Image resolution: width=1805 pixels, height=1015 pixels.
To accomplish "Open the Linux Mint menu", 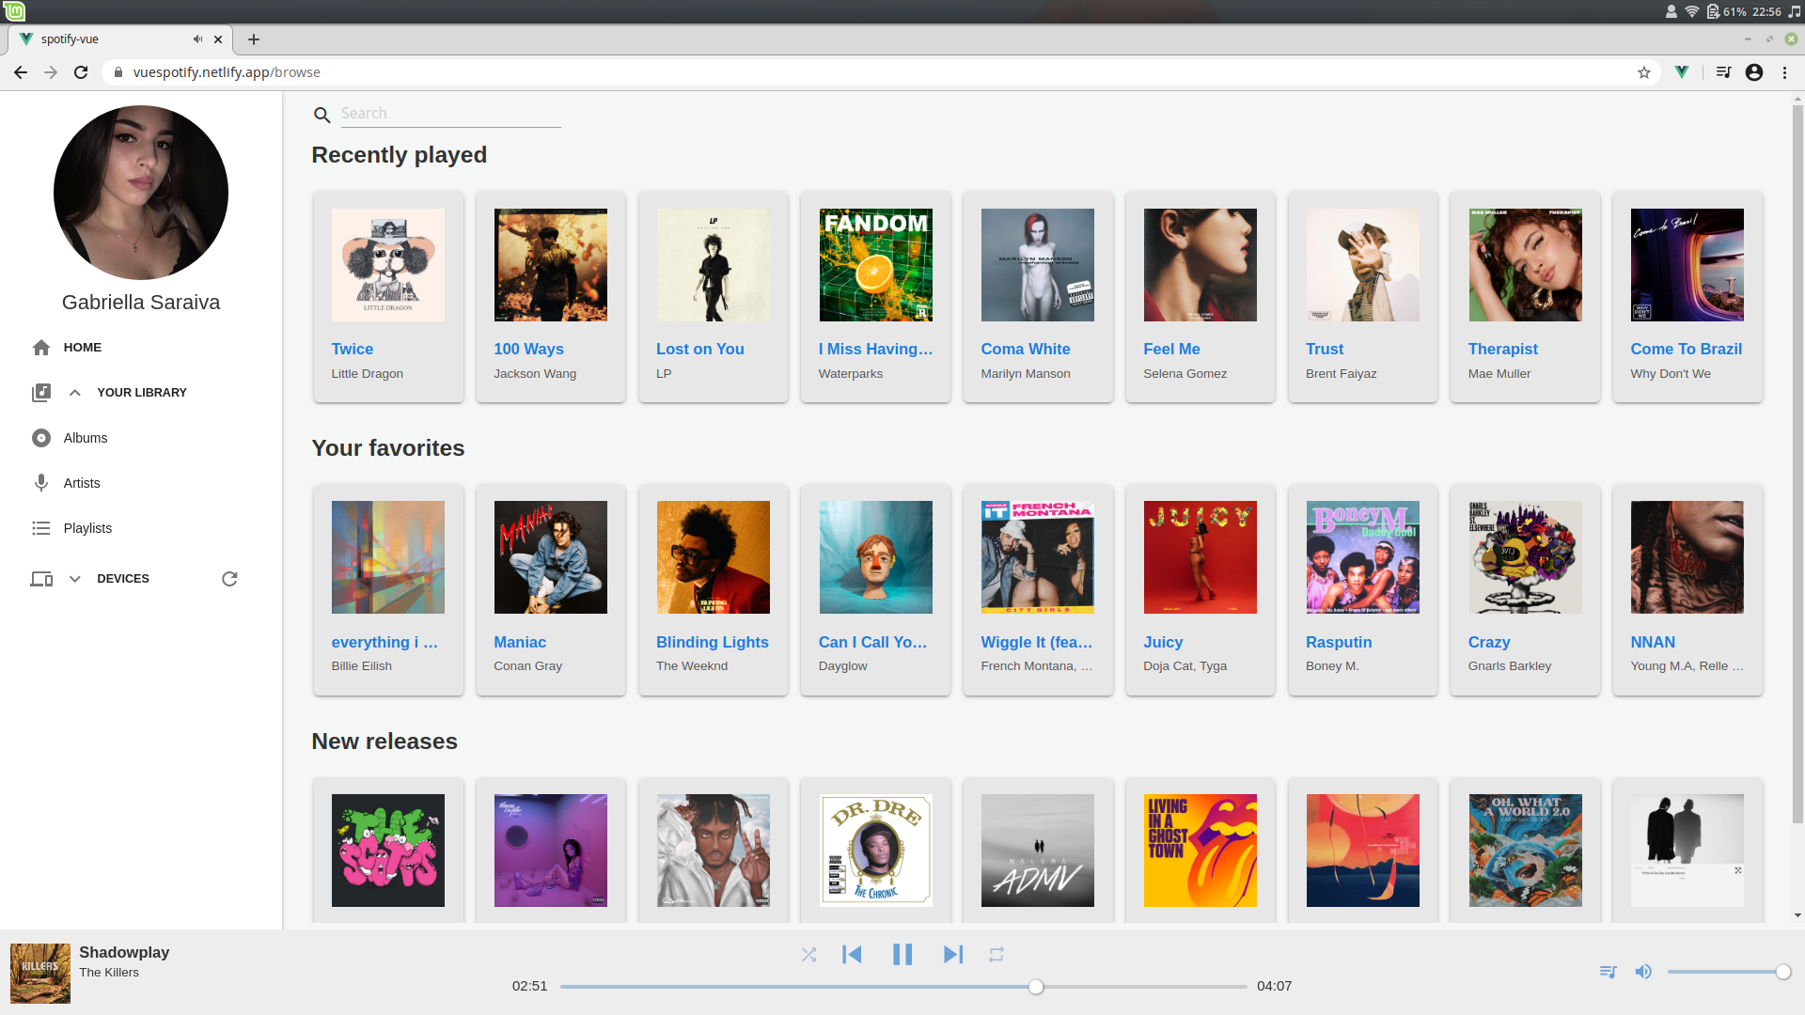I will [14, 11].
